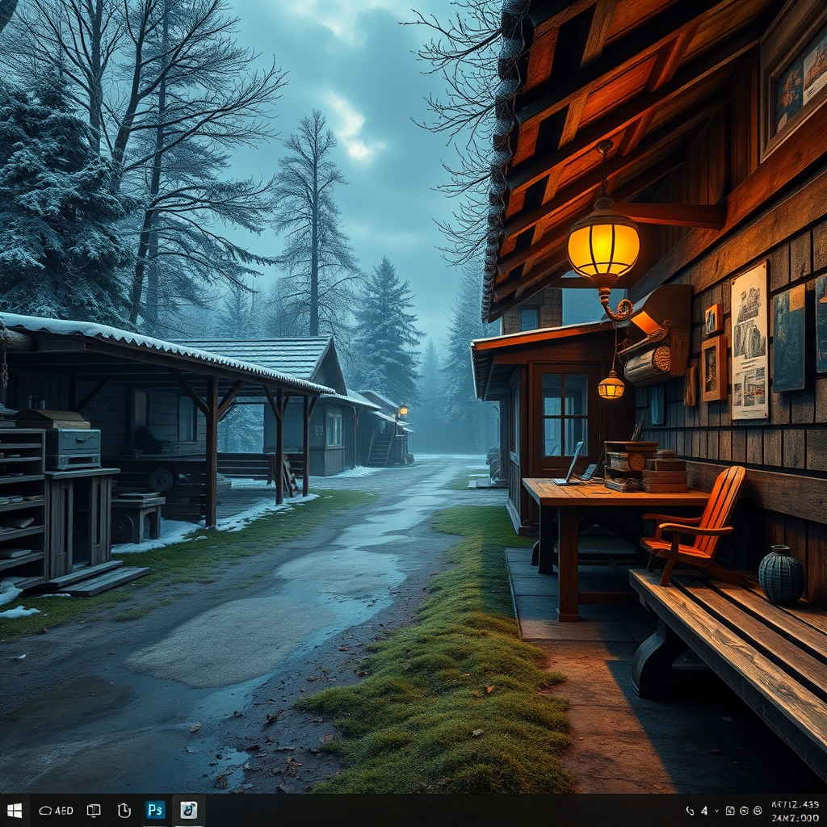Click the square tray icon after chevron
Viewport: 827px width, 827px height.
pos(730,810)
